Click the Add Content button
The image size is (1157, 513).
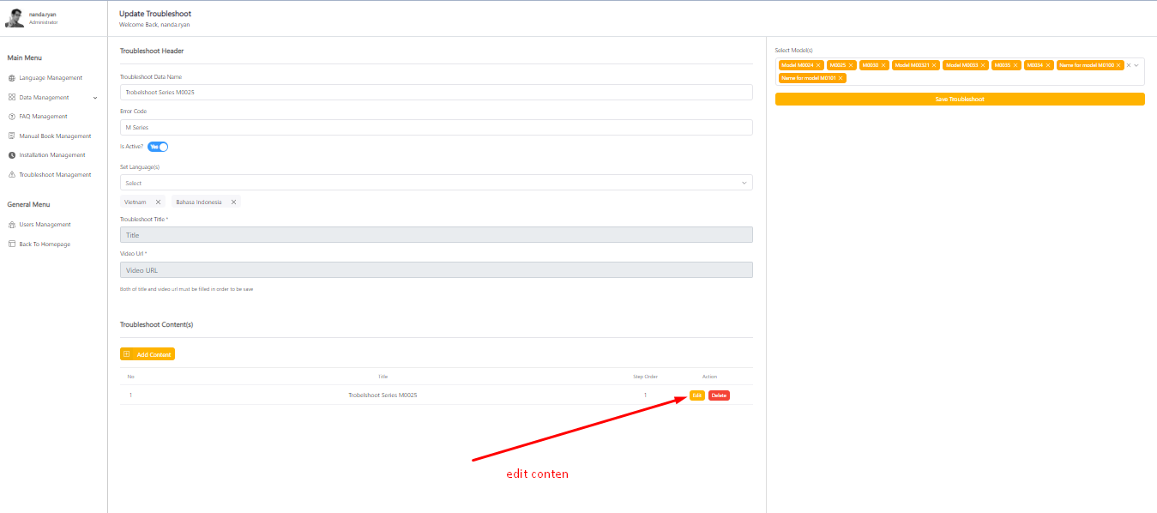coord(148,354)
